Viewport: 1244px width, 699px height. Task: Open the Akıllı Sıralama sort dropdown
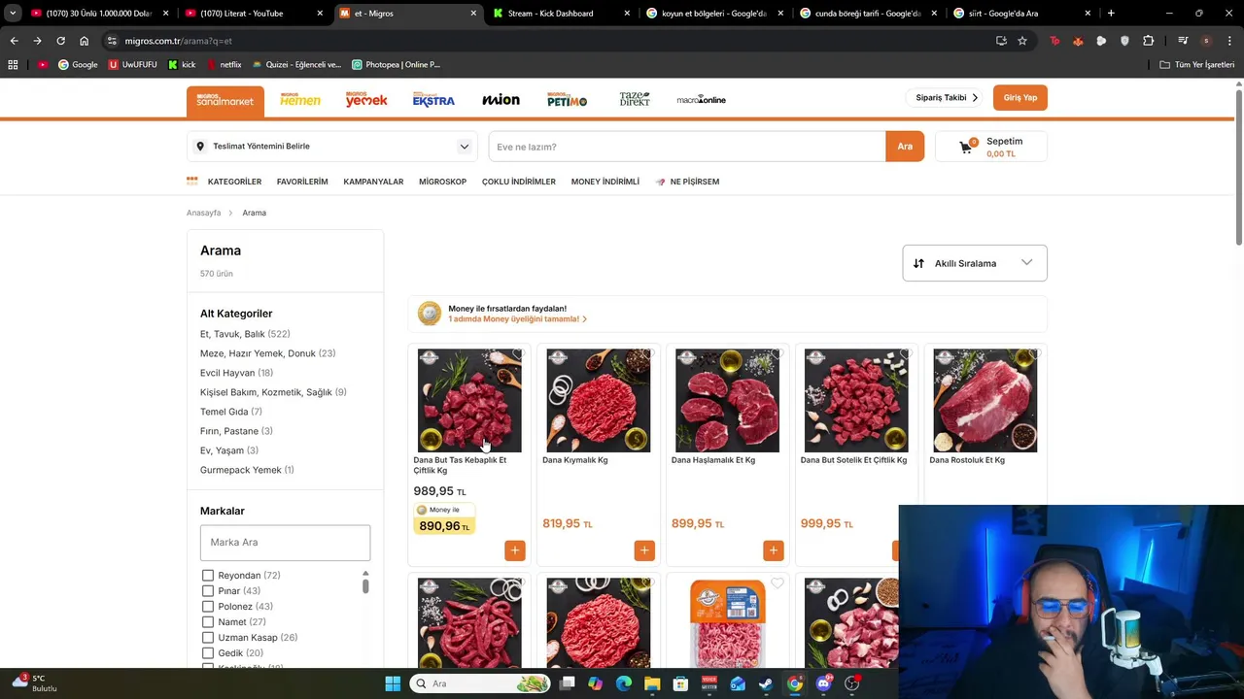975,263
